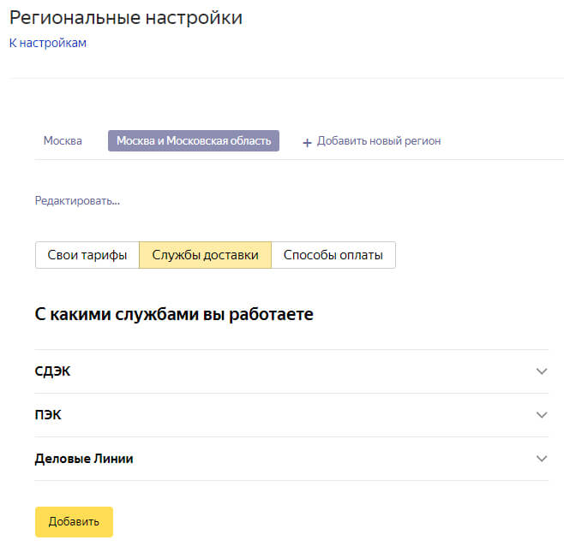Expand the Деловые Линии chevron arrow
The image size is (564, 546).
541,459
